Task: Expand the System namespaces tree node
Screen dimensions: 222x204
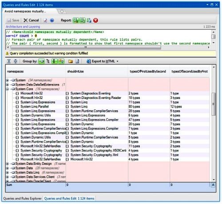Action: [x=7, y=80]
